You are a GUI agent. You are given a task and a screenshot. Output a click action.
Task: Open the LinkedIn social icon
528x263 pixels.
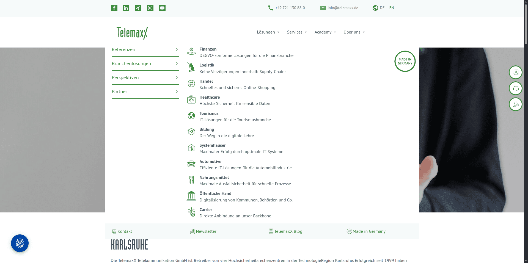(x=126, y=8)
